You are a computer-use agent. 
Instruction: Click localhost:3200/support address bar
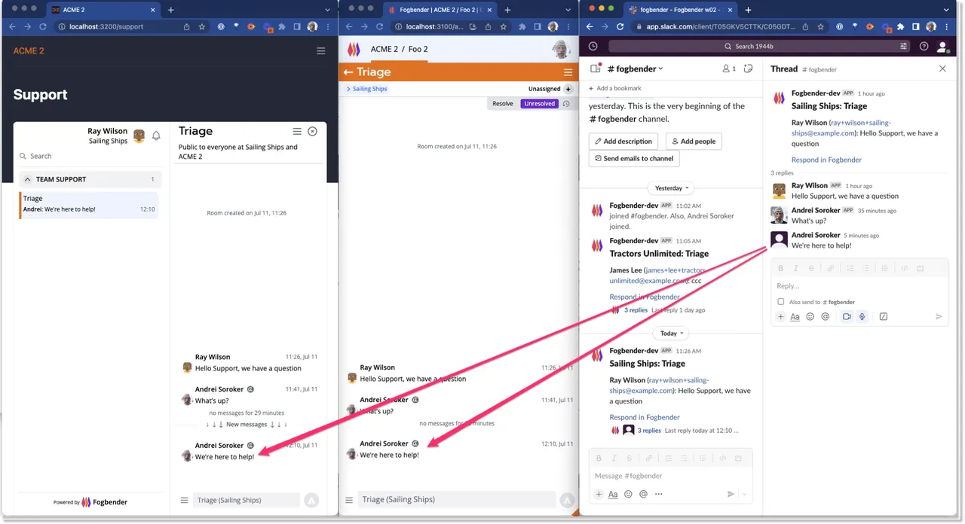pos(121,26)
